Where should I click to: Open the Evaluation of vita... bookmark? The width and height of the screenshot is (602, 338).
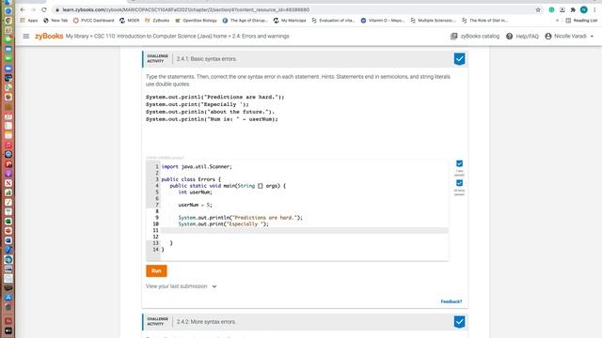coord(333,21)
